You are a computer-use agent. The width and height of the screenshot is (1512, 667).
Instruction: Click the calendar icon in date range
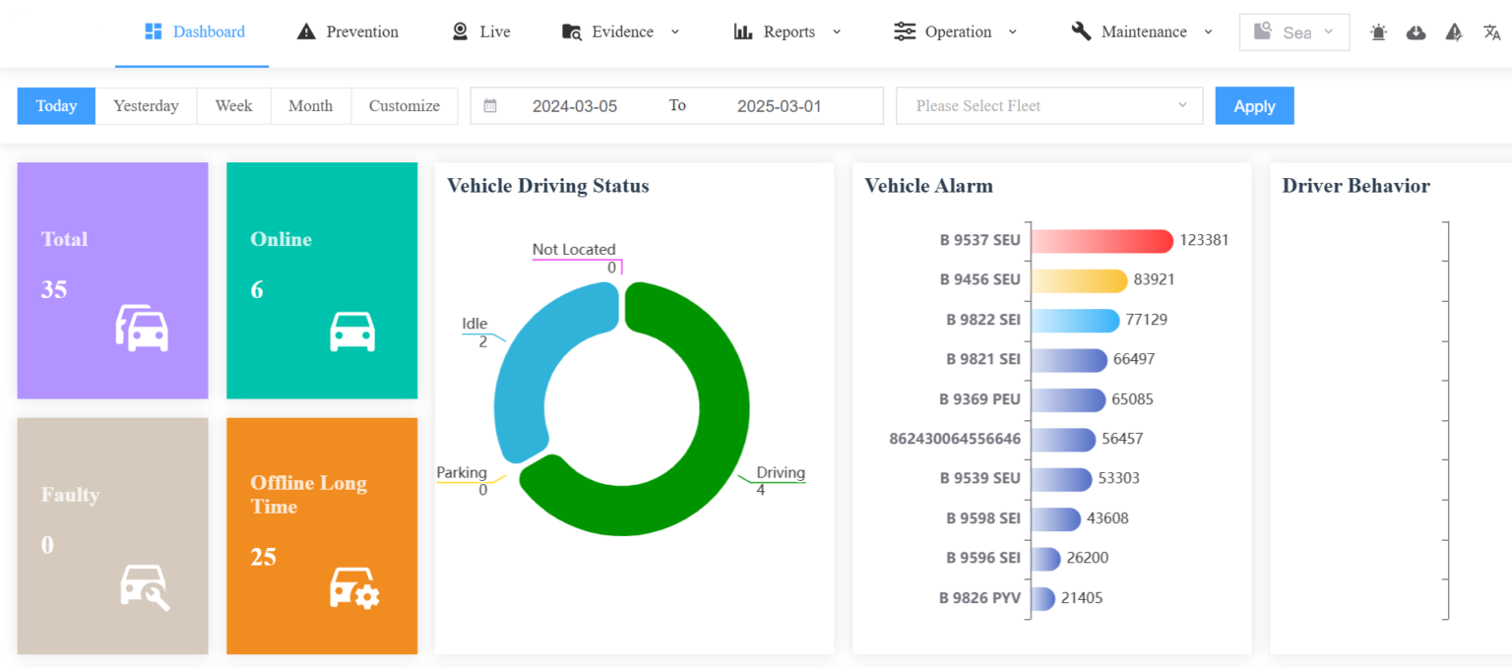tap(490, 106)
